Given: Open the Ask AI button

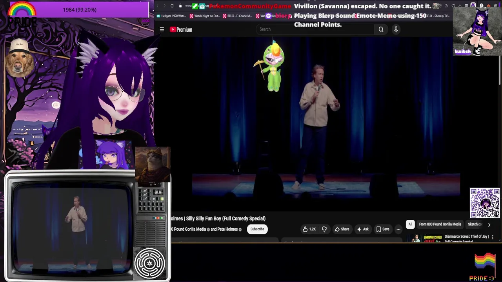Looking at the screenshot, I should tap(362, 229).
